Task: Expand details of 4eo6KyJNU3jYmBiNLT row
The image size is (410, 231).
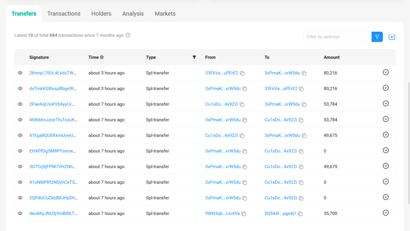Action: pyautogui.click(x=386, y=213)
